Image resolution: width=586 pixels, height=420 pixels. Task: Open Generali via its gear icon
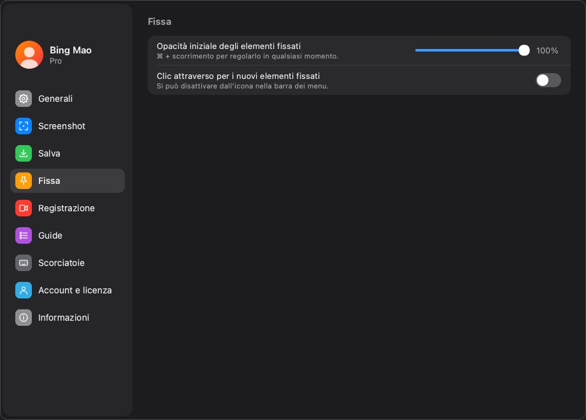point(24,99)
